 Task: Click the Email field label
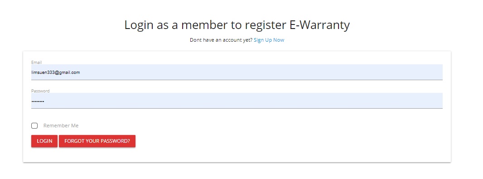coord(36,62)
